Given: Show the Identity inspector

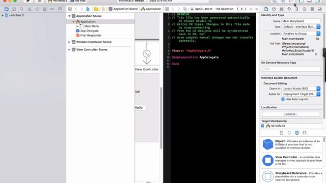Looking at the screenshot, I should pyautogui.click(x=282, y=9).
